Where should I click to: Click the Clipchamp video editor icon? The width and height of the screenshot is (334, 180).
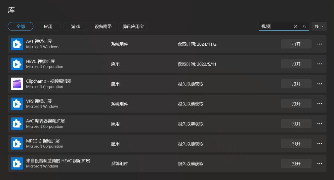[x=17, y=84]
